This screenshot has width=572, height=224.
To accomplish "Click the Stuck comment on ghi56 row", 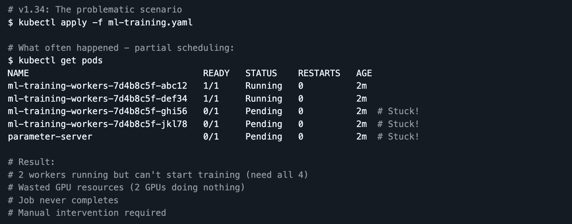I will tap(398, 111).
